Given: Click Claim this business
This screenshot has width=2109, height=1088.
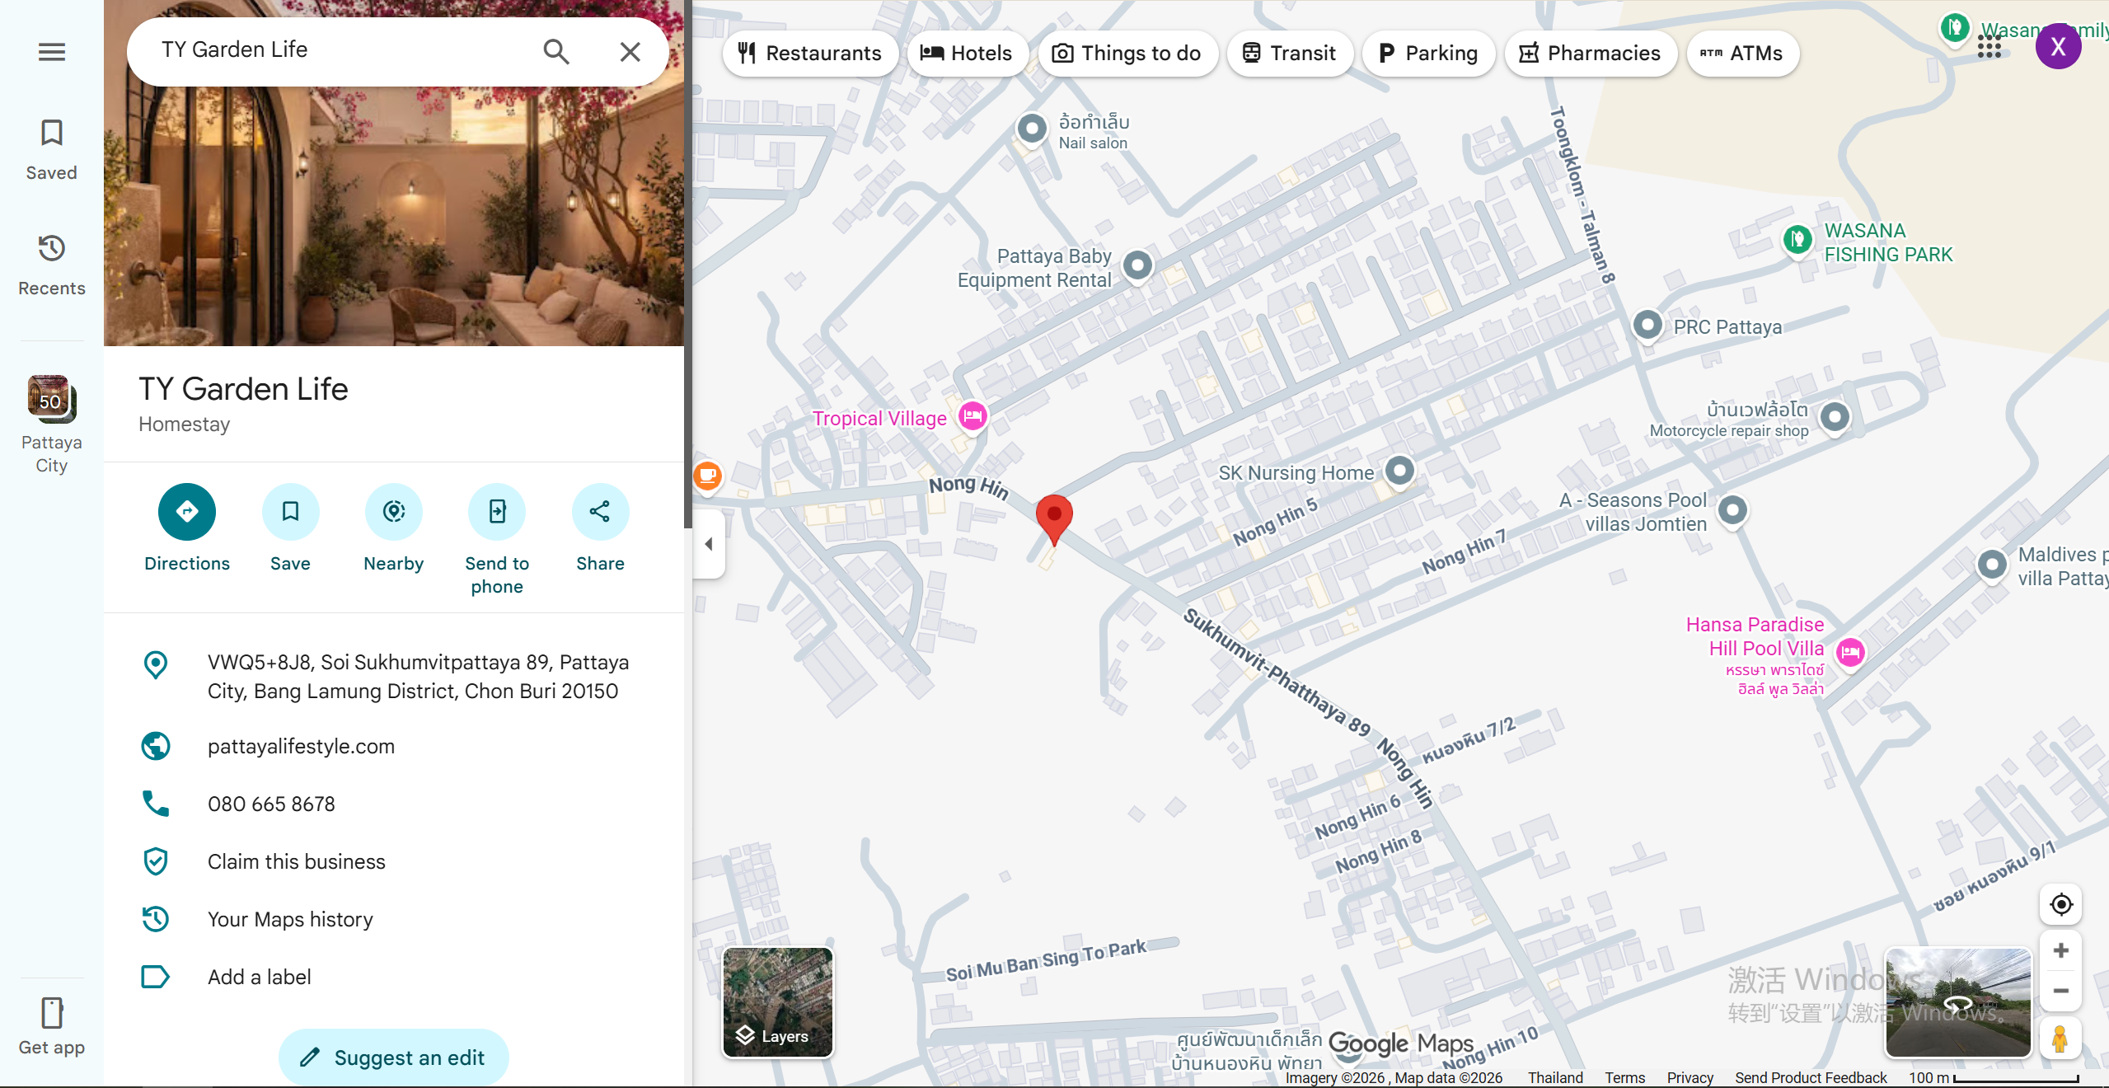Looking at the screenshot, I should point(394,861).
